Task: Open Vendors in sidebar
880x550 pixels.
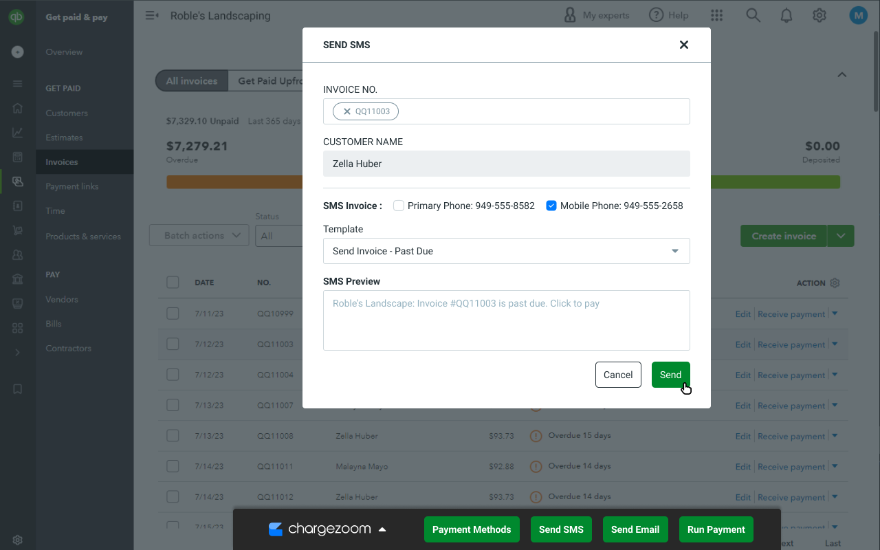Action: (62, 299)
